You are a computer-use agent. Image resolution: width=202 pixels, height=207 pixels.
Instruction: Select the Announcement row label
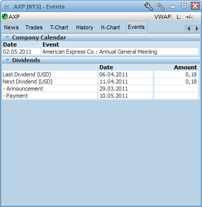pyautogui.click(x=50, y=89)
